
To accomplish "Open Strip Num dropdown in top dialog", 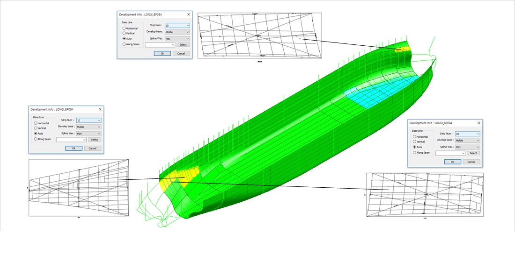I will pos(177,25).
